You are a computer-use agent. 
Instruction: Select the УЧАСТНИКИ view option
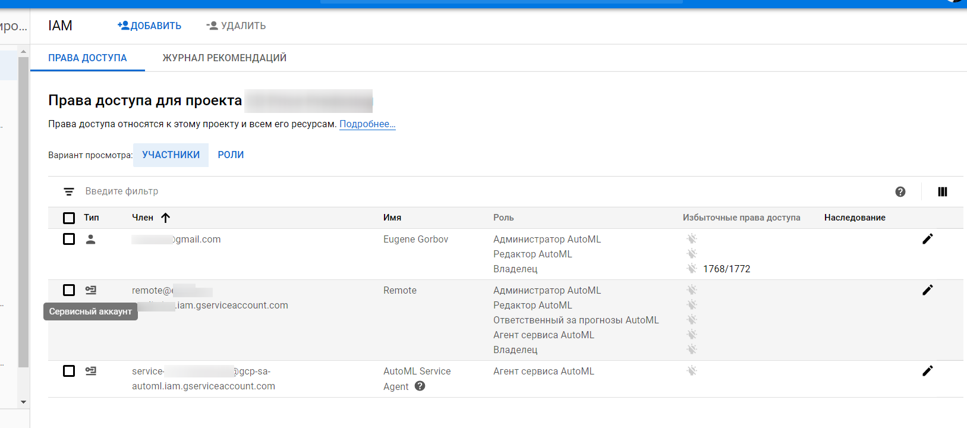click(x=171, y=155)
